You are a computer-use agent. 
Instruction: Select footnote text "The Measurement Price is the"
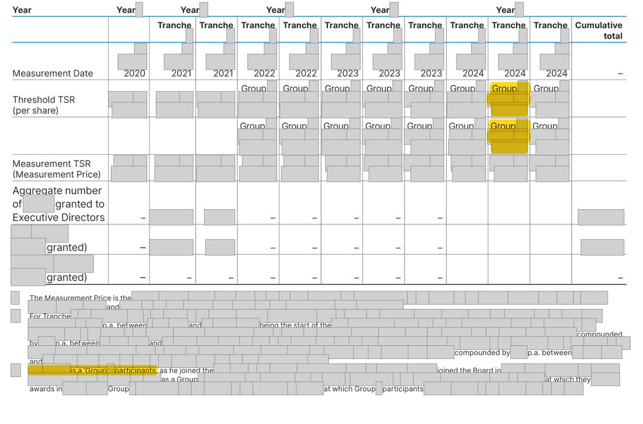(81, 298)
